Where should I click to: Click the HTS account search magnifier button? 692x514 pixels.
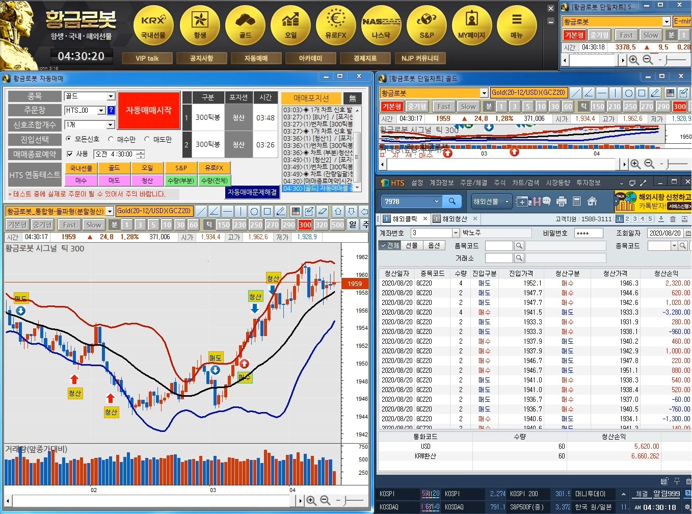click(x=452, y=201)
